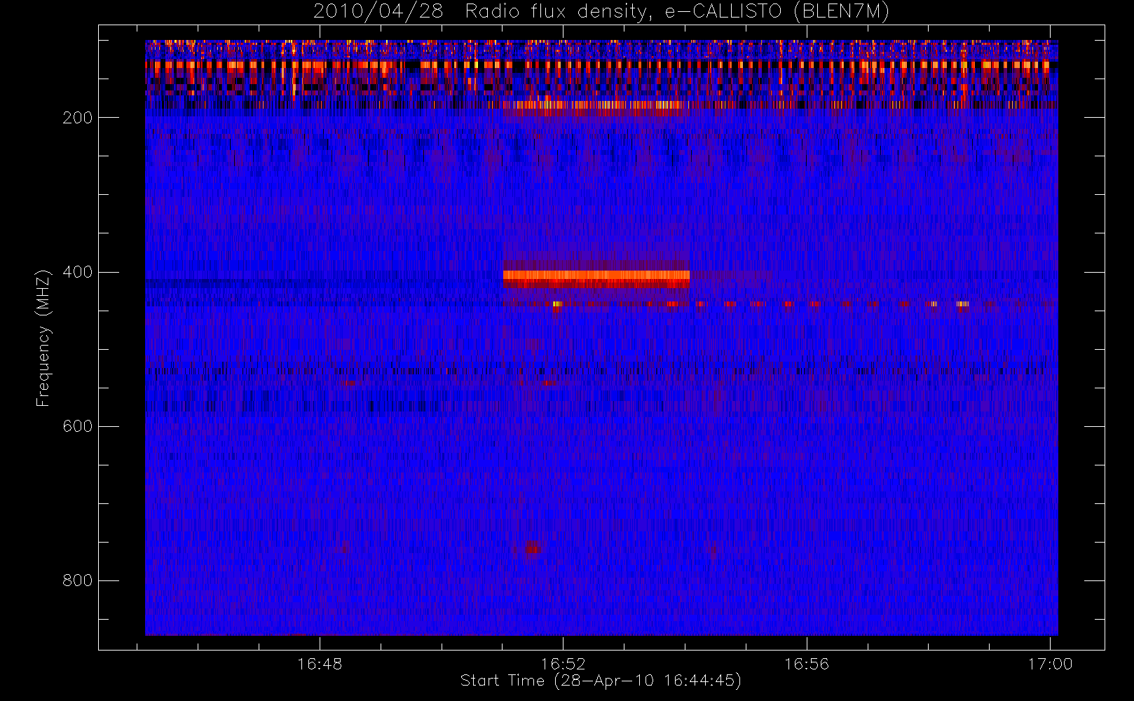1134x701 pixels.
Task: Click the 17:00 time tick label
Action: coord(1050,664)
